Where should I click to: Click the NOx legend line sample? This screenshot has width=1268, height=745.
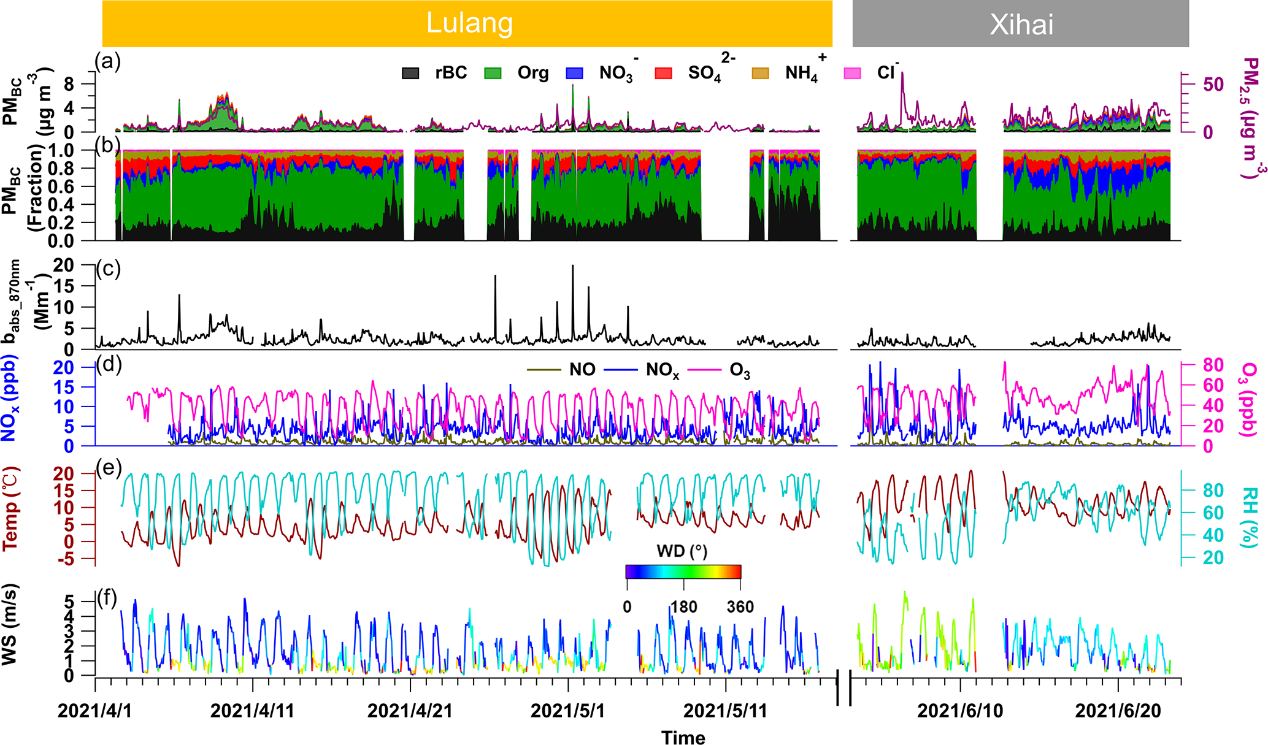pos(621,370)
